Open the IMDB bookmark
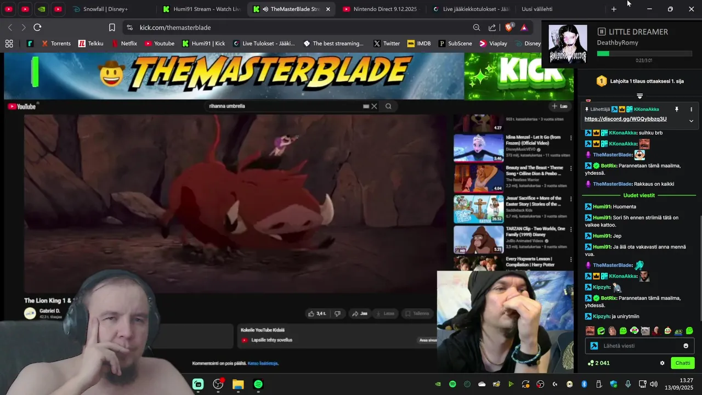Image resolution: width=702 pixels, height=395 pixels. [419, 43]
